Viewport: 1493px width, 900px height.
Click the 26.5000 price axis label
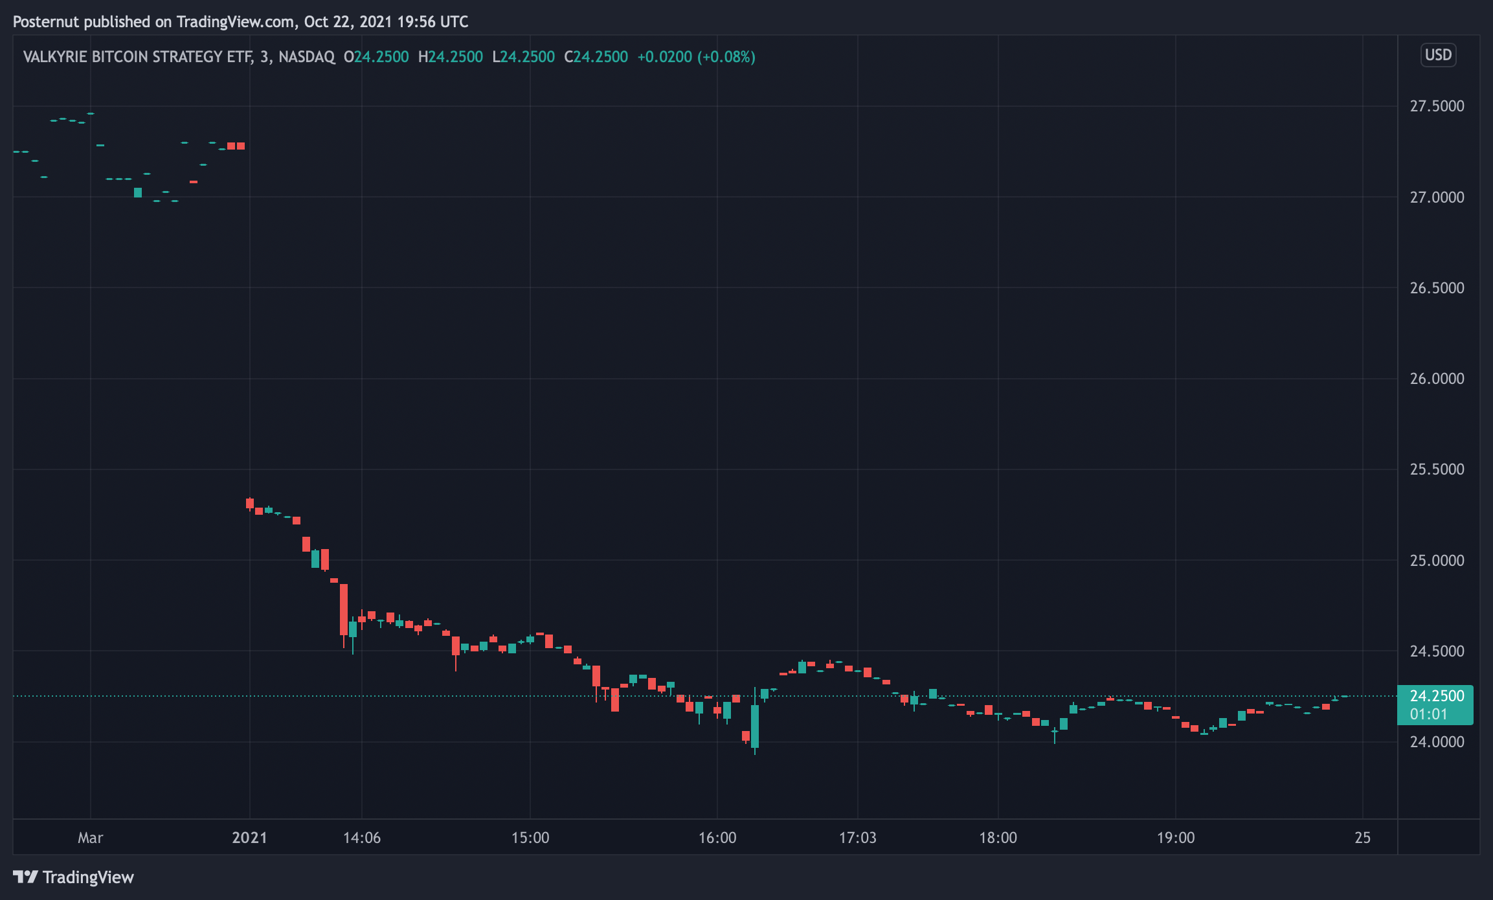click(1437, 288)
